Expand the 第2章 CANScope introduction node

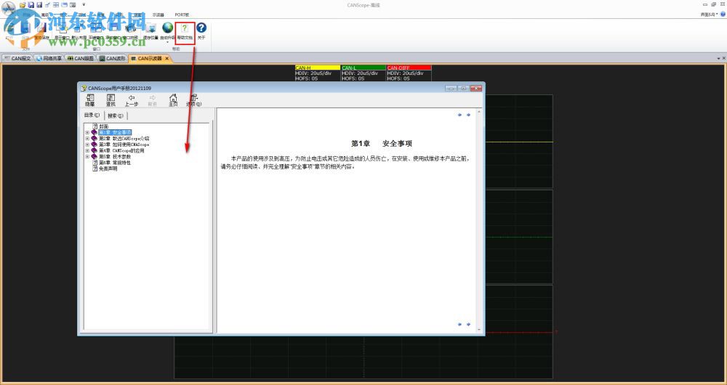tap(87, 139)
